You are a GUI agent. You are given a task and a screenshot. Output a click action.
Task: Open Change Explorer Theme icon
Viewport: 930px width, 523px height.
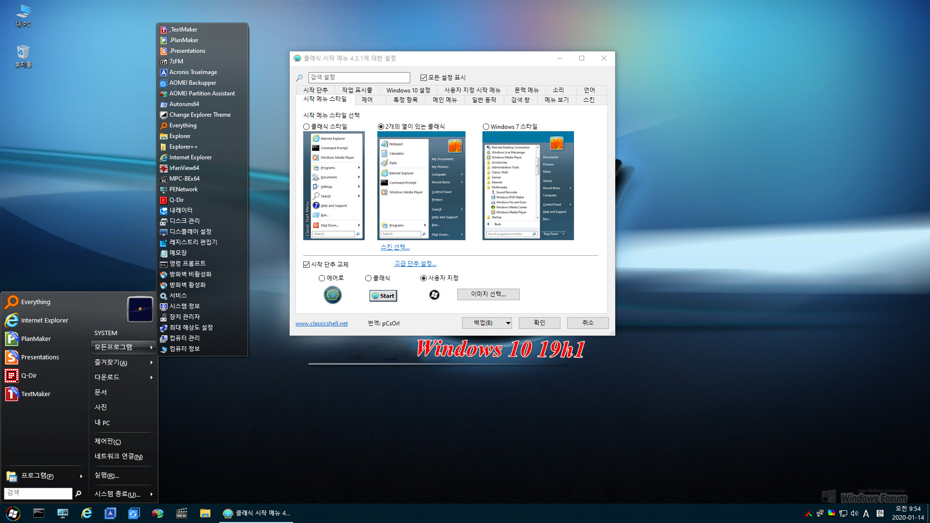tap(164, 115)
